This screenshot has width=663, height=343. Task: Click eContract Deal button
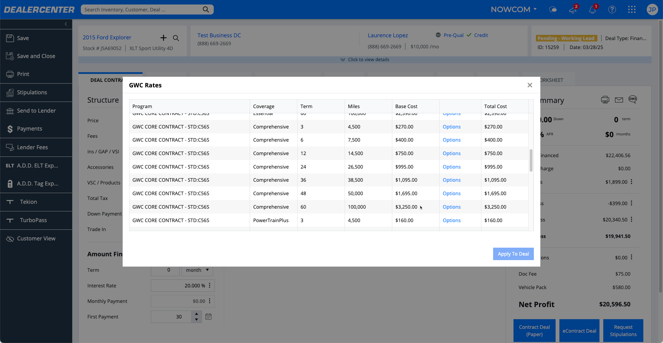(579, 331)
